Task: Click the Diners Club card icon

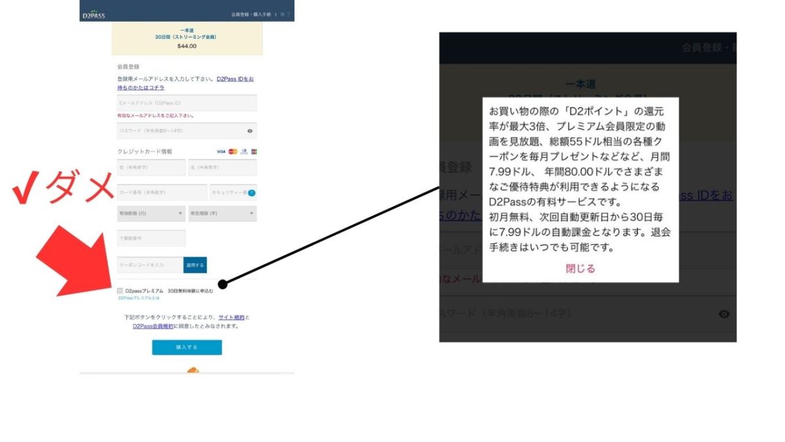Action: click(244, 151)
